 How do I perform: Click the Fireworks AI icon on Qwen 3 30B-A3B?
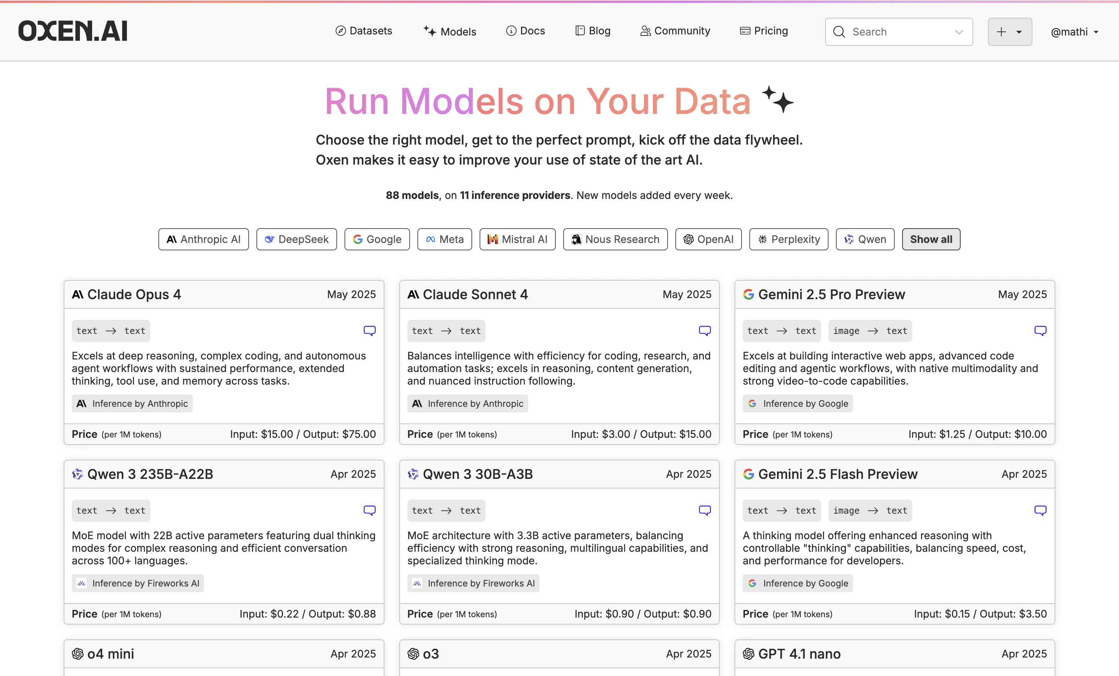tap(417, 584)
